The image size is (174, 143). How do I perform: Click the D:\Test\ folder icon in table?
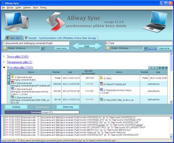[101, 78]
